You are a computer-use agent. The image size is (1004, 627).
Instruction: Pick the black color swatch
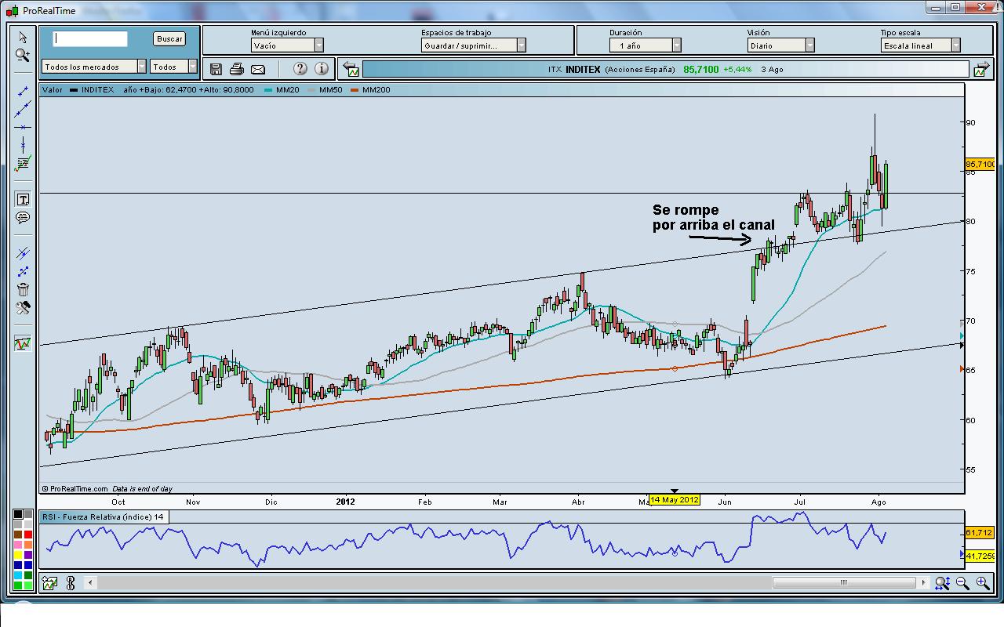(18, 514)
